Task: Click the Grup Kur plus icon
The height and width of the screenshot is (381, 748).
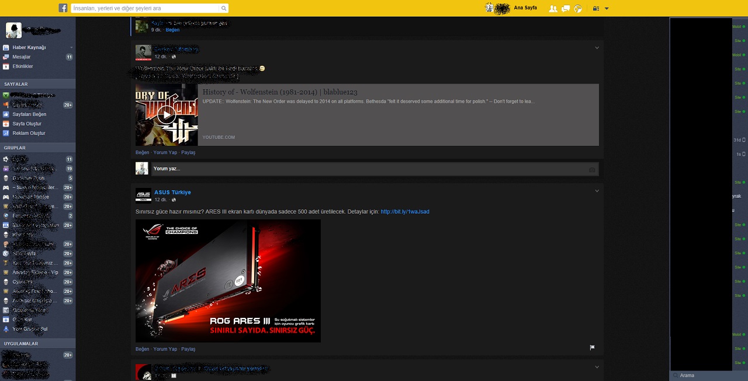Action: [6, 319]
